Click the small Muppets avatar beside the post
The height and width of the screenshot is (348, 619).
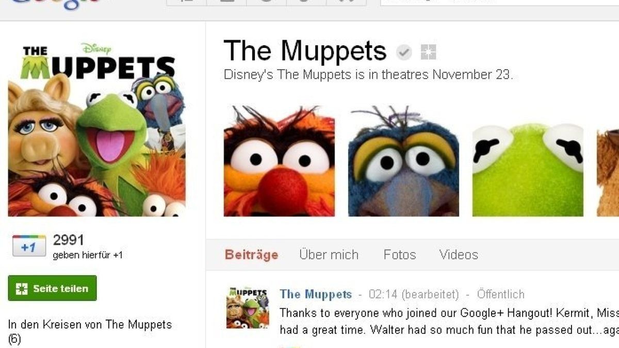pyautogui.click(x=248, y=308)
